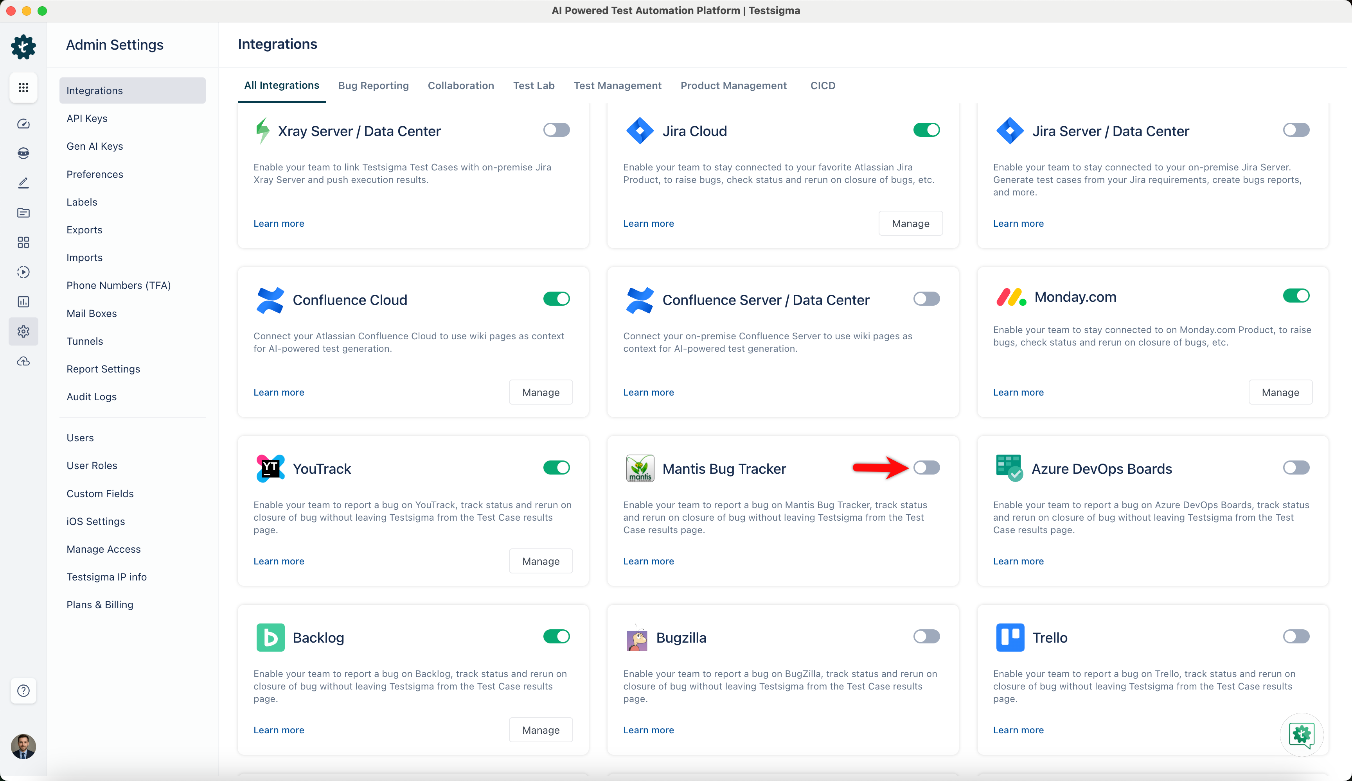1352x781 pixels.
Task: Disable the Jira Cloud toggle
Action: pos(926,130)
